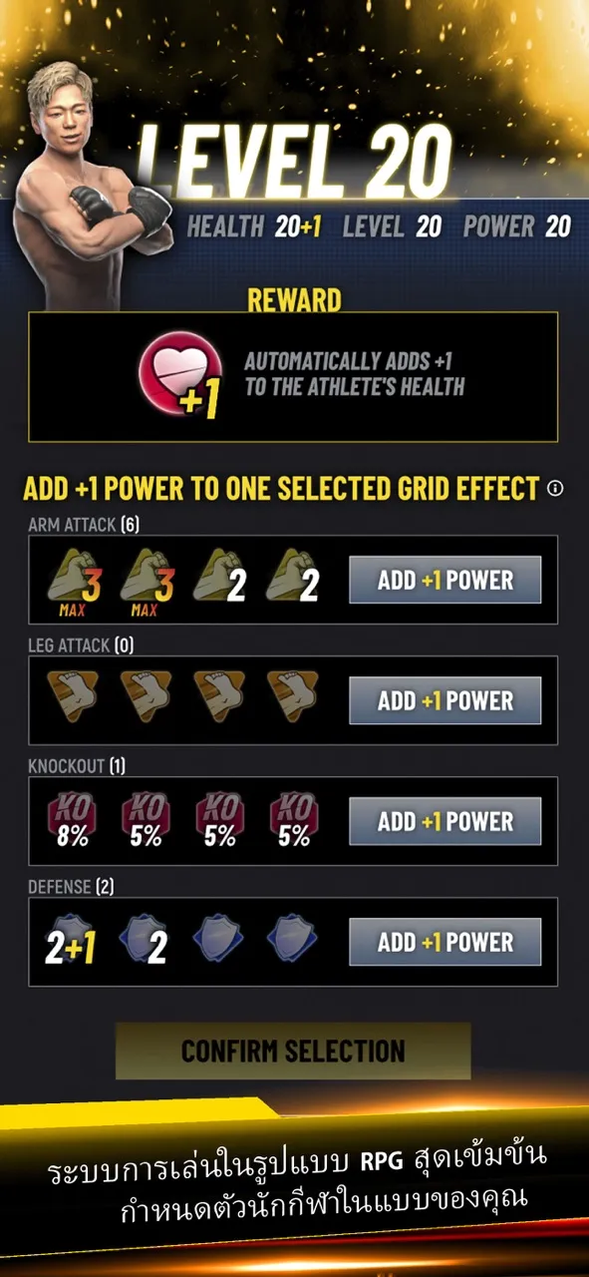Image resolution: width=589 pixels, height=1277 pixels.
Task: Tap the first Leg Attack foot icon
Action: pos(72,695)
